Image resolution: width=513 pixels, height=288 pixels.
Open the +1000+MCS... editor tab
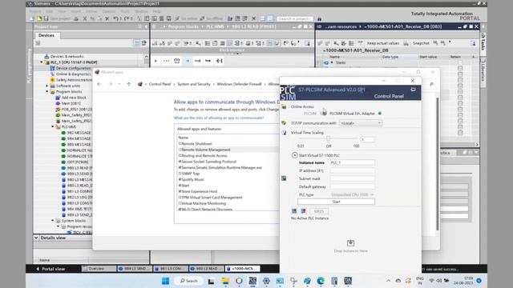(x=242, y=269)
